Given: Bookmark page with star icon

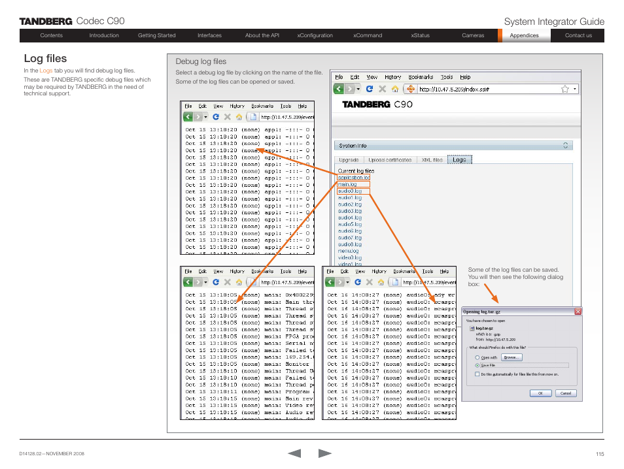Looking at the screenshot, I should point(564,89).
